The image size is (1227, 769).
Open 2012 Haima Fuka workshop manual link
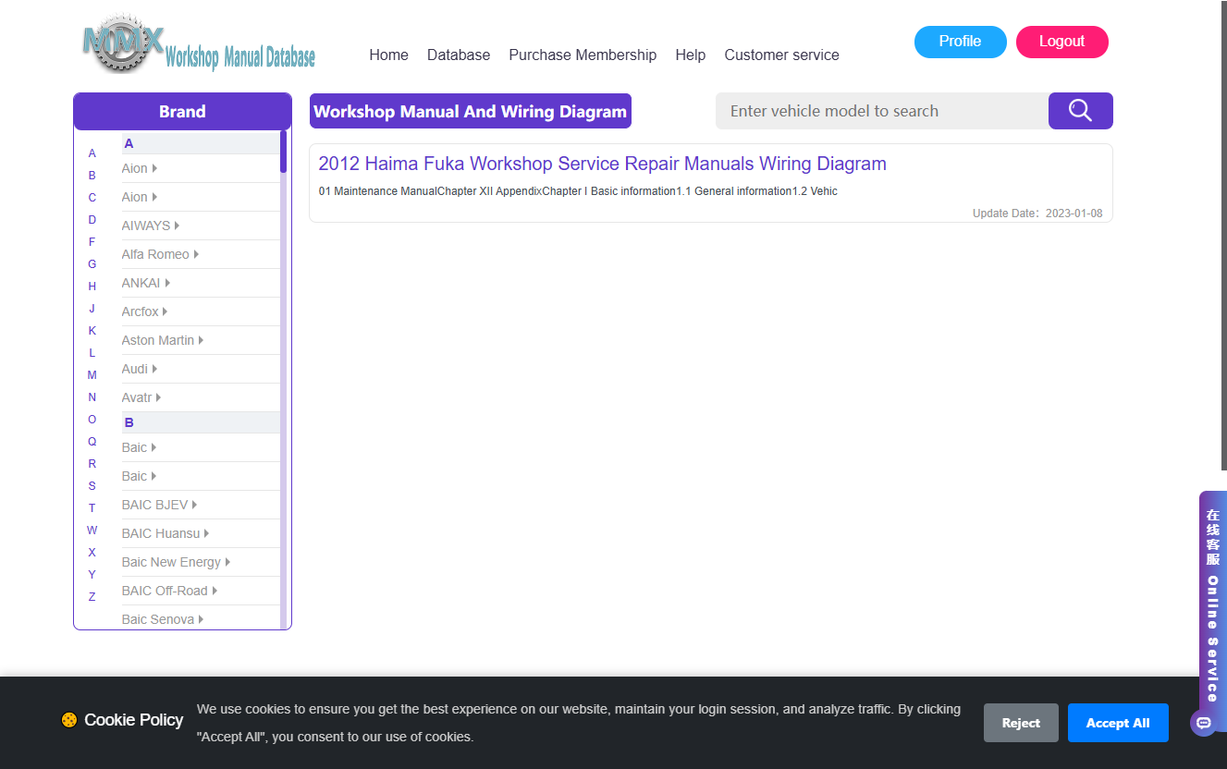[x=602, y=164]
